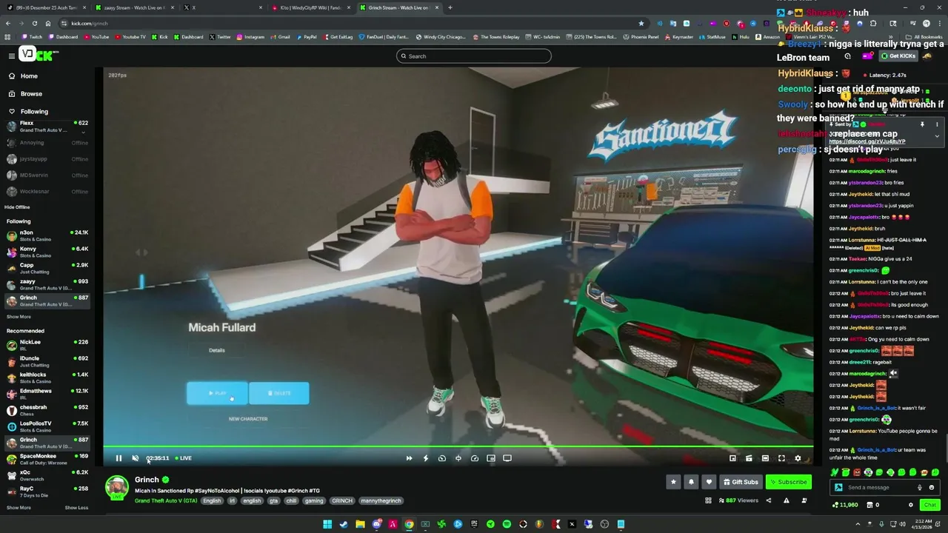Click the fast-forward to live icon
Screen dimensions: 948x533
[x=409, y=458]
